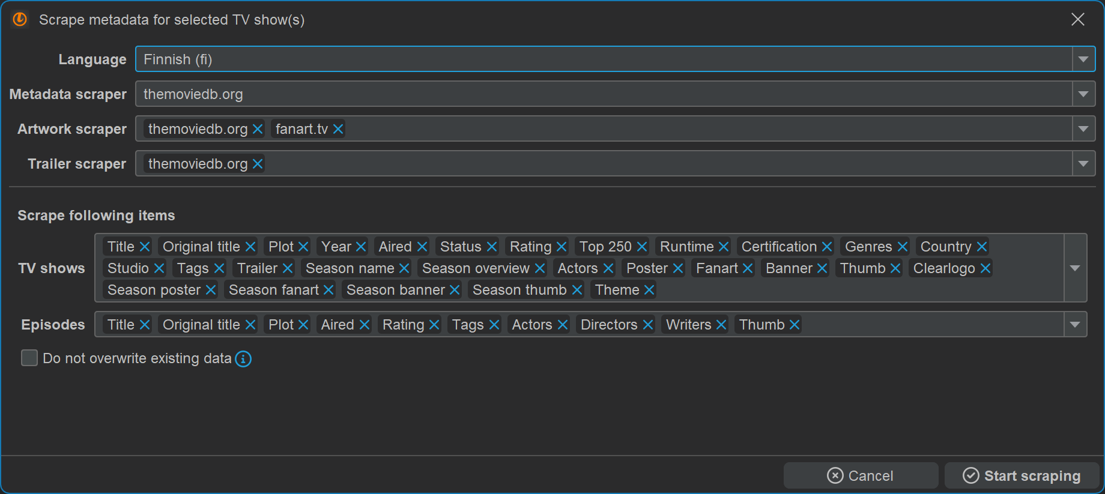Expand the Metadata scraper dropdown
1105x494 pixels.
pyautogui.click(x=1083, y=94)
